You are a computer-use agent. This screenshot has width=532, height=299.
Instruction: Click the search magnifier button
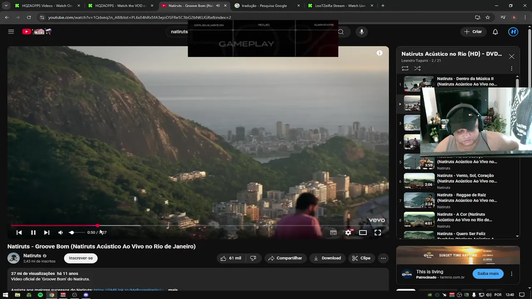click(341, 32)
